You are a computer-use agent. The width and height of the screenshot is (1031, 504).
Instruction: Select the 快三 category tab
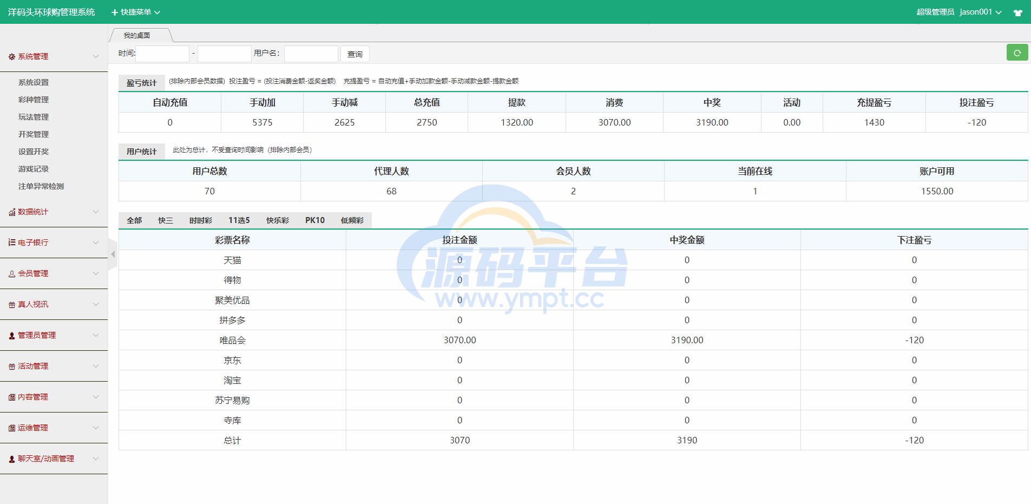click(166, 220)
